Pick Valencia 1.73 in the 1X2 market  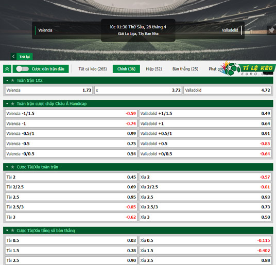coord(49,90)
